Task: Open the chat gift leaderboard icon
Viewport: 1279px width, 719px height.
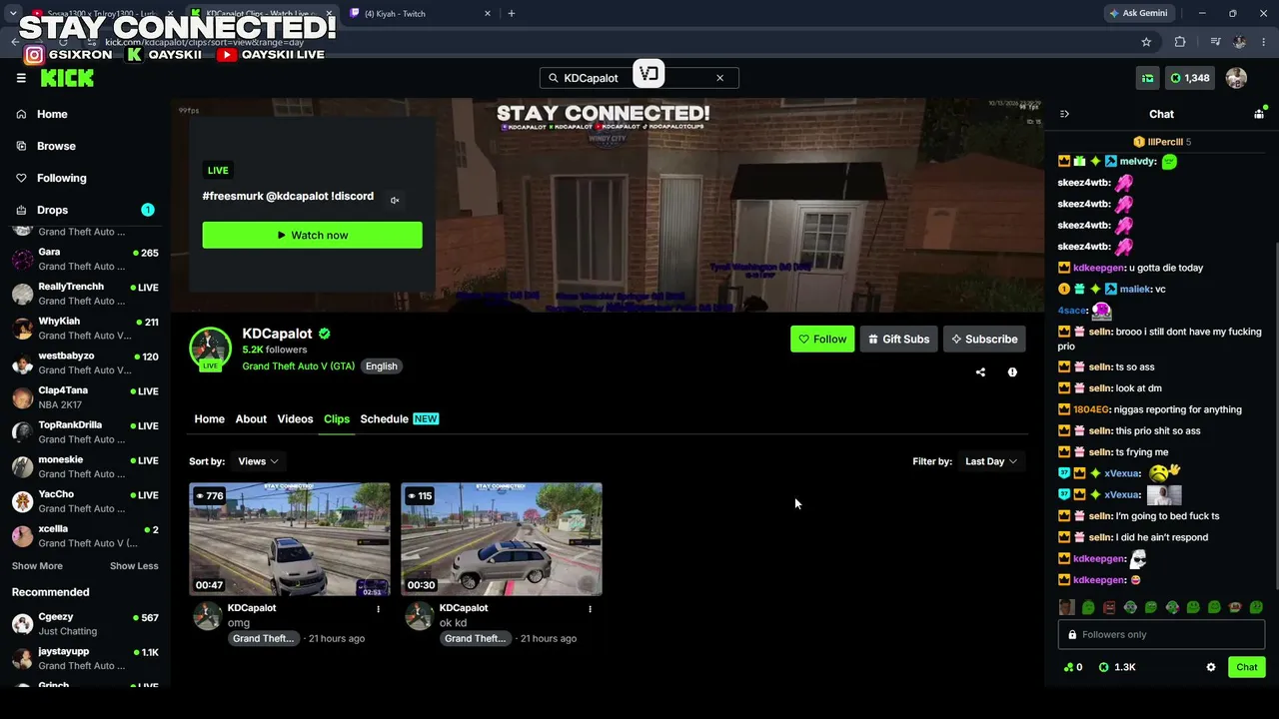Action: coord(1258,114)
